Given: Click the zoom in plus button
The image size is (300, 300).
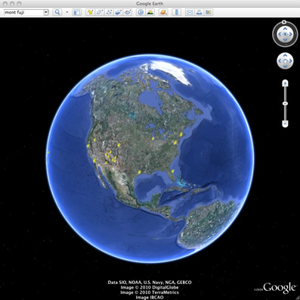Looking at the screenshot, I should [x=285, y=83].
